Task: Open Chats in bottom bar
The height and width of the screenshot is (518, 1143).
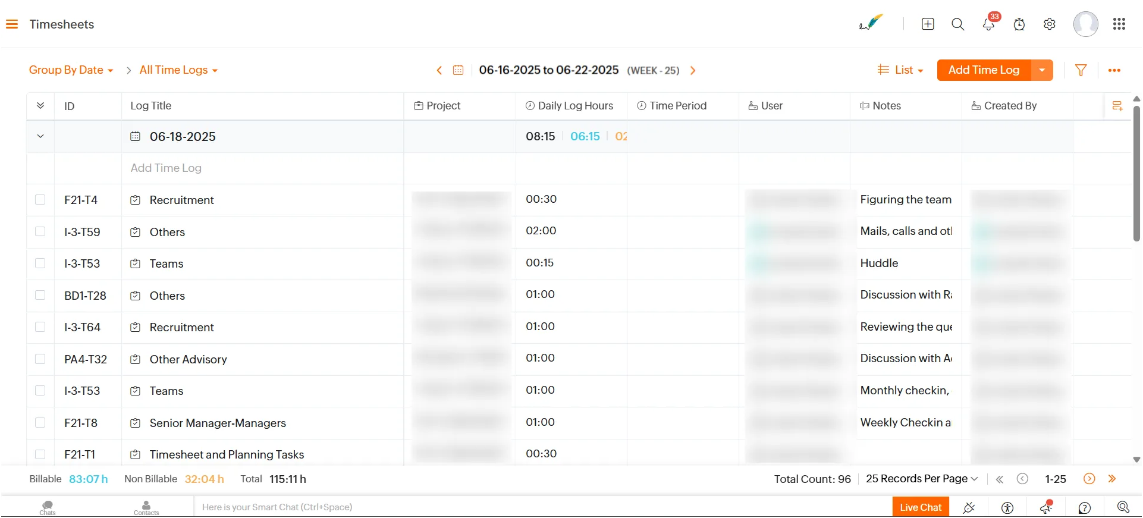Action: point(48,507)
